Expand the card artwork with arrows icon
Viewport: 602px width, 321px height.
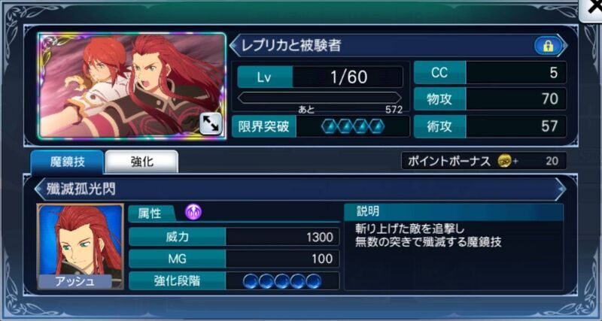(211, 123)
